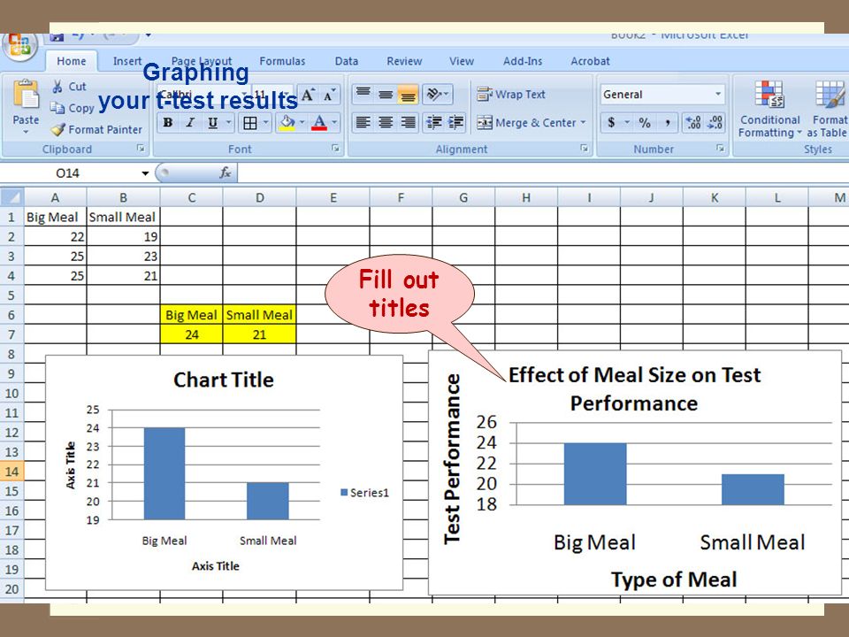Screen dimensions: 849x637
Task: Click Decrease Indent icon
Action: 434,122
